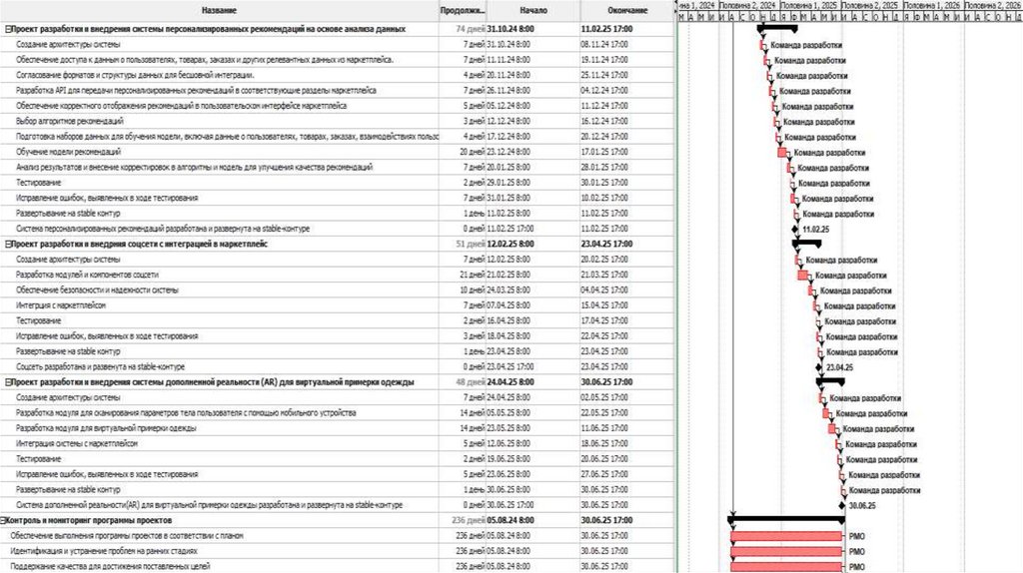Select the Интеграция системы с маркетплейсом task

point(77,444)
